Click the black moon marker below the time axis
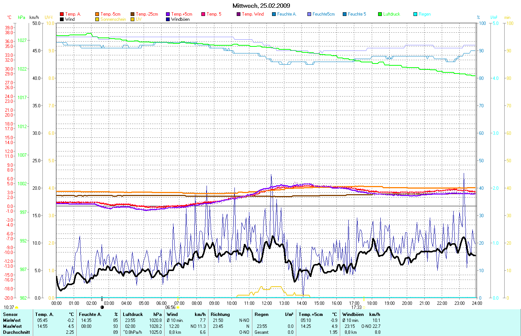Image resolution: width=521 pixels, height=336 pixels. (x=102, y=307)
